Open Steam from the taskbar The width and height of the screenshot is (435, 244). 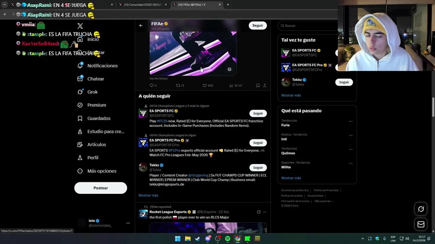pyautogui.click(x=197, y=239)
